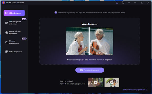The image size is (152, 94).
Task: Click the before/after preview image
Action: click(90, 41)
